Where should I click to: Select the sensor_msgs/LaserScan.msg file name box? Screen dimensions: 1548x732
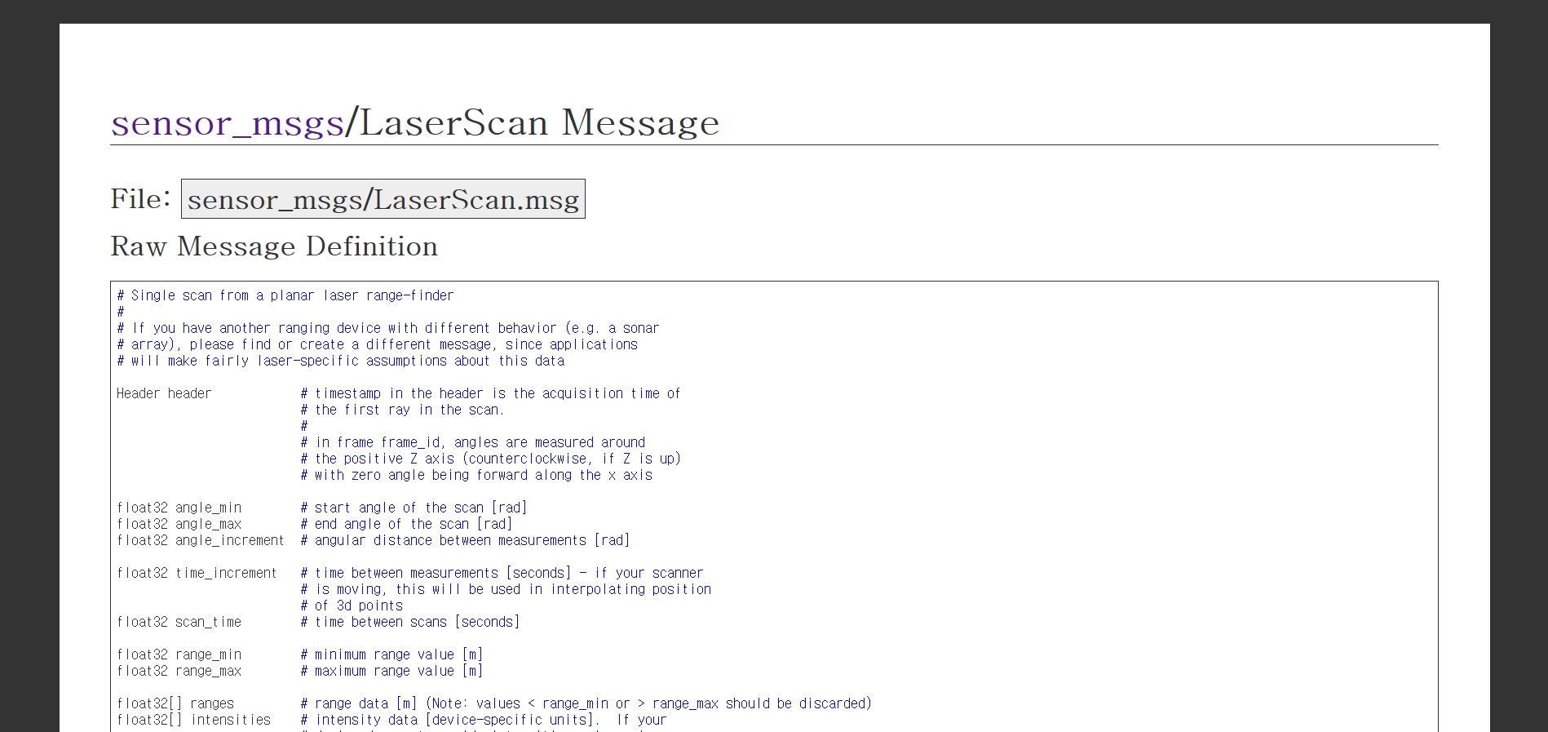383,199
